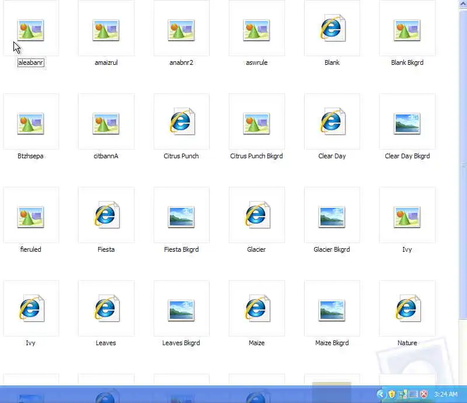Click the citbannA image file icon
Screen dimensions: 467x403
click(x=106, y=123)
